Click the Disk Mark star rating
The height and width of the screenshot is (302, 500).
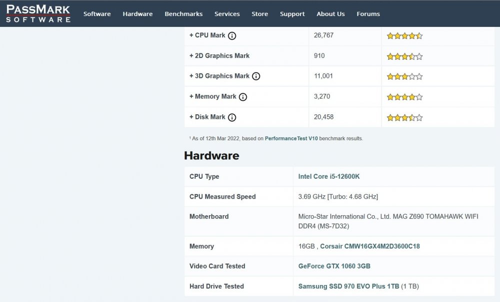click(404, 118)
